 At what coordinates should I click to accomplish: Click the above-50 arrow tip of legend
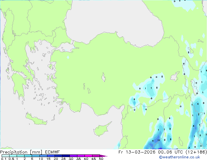coord(104,156)
